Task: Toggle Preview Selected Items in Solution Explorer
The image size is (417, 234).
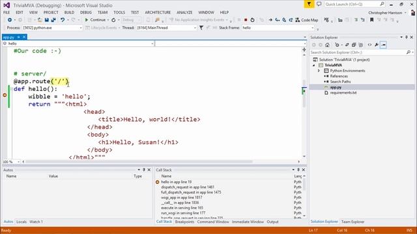Action: [383, 45]
